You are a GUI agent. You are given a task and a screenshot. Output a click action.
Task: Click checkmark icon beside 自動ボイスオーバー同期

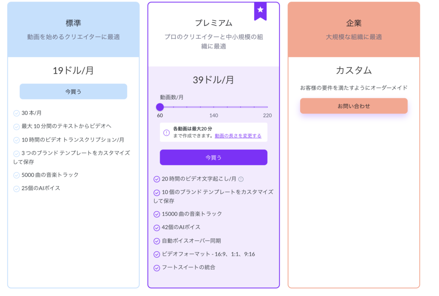157,241
